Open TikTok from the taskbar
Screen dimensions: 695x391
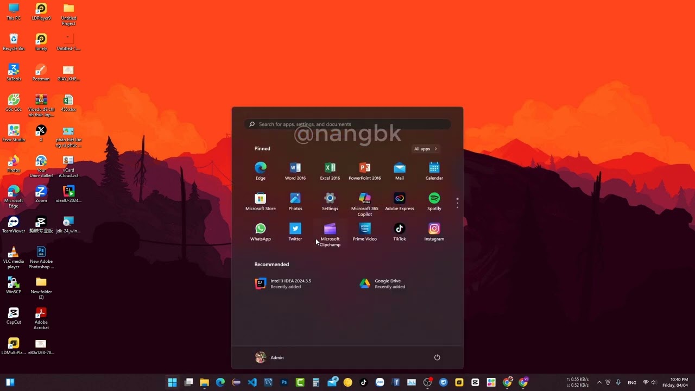click(364, 382)
